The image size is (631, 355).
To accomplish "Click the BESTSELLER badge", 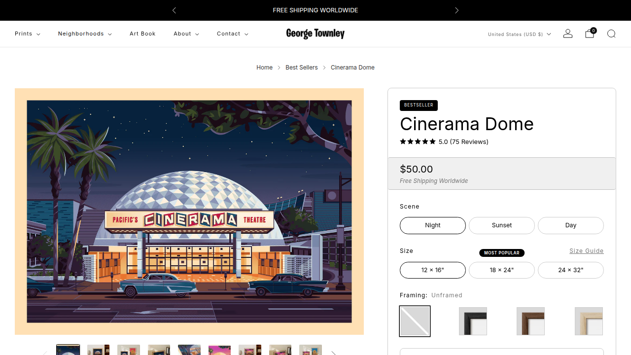I will click(x=419, y=105).
